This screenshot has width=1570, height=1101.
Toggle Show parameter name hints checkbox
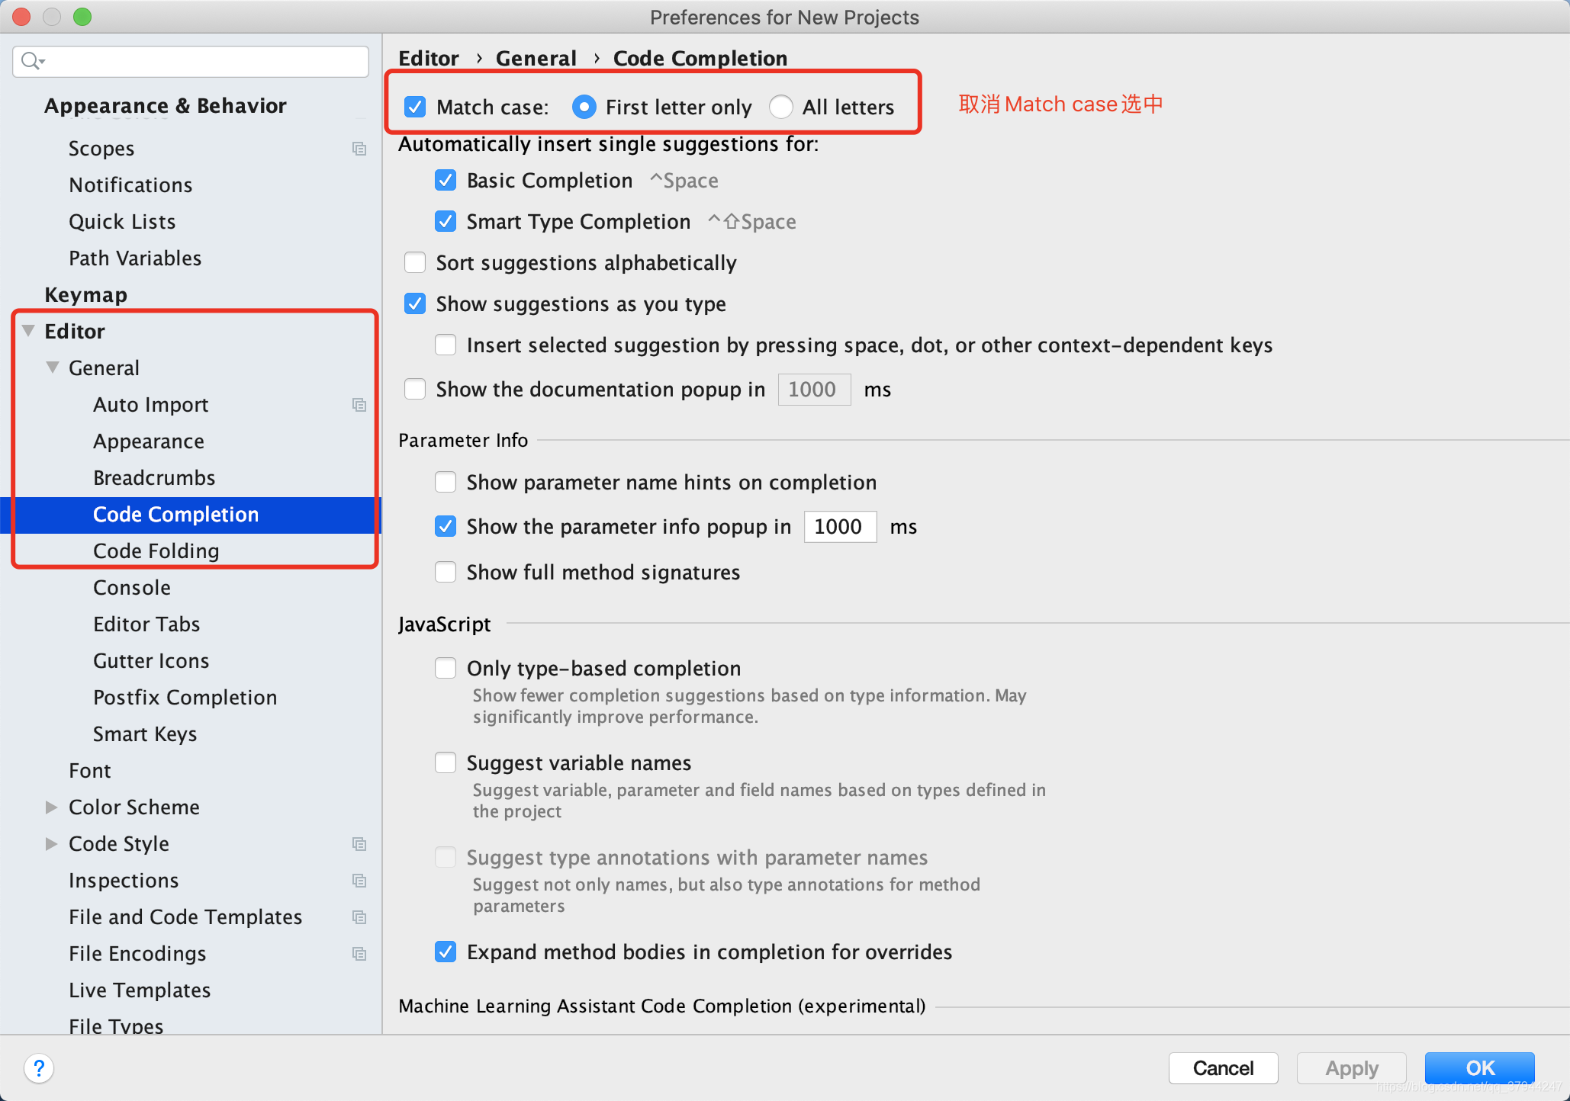pyautogui.click(x=446, y=482)
